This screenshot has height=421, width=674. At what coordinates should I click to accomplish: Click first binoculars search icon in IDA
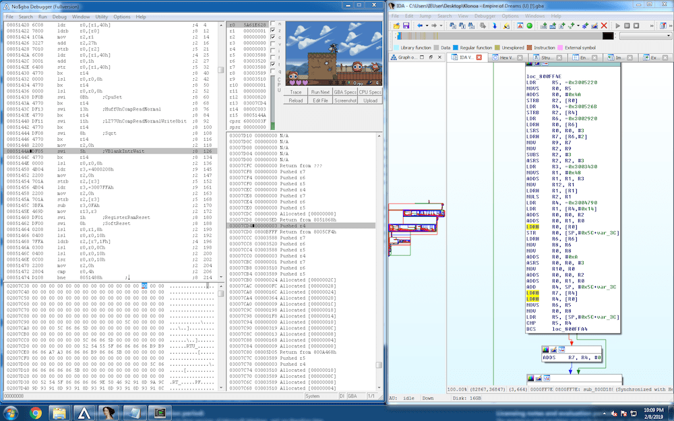[x=453, y=26]
